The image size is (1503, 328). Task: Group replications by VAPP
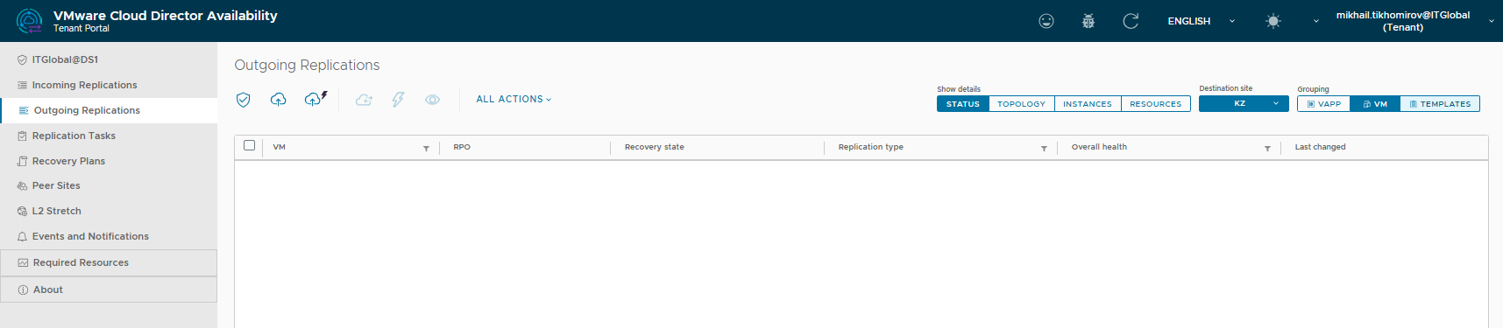coord(1323,104)
